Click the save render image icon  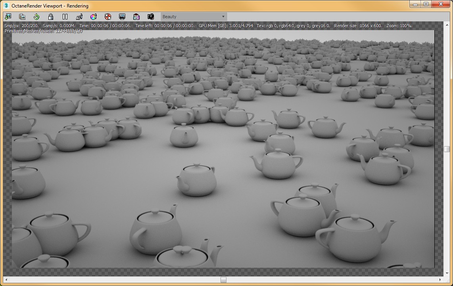[x=8, y=17]
